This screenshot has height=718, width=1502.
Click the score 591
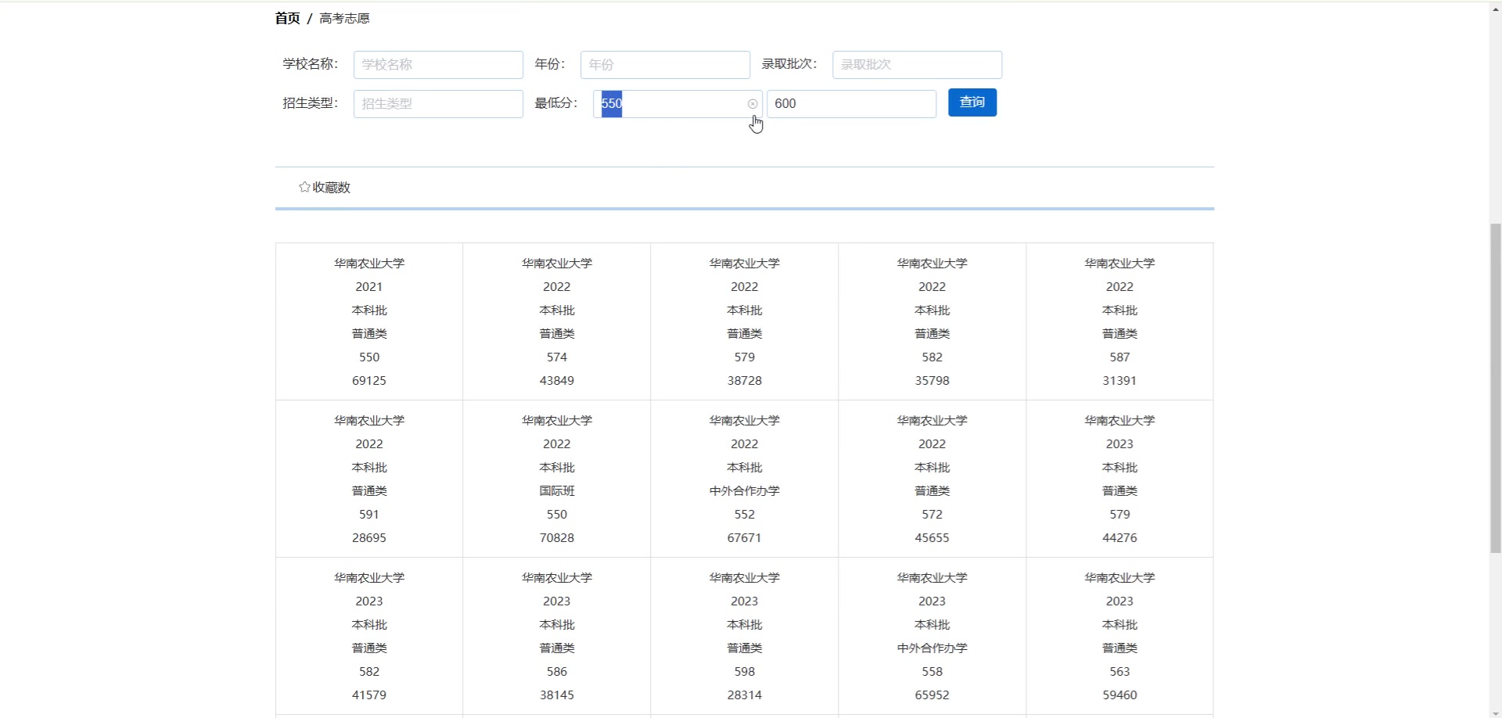click(x=369, y=515)
